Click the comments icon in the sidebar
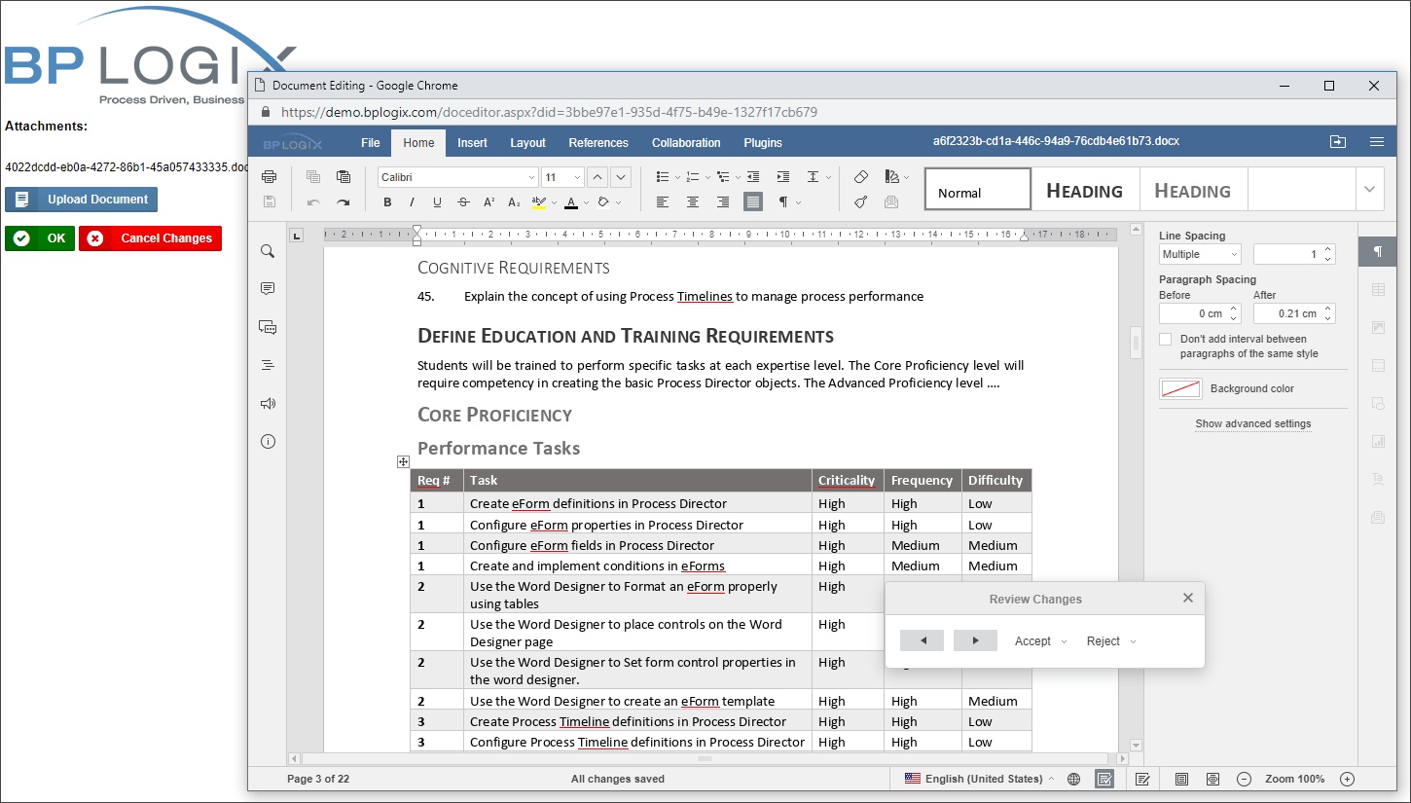Viewport: 1411px width, 803px height. 268,288
